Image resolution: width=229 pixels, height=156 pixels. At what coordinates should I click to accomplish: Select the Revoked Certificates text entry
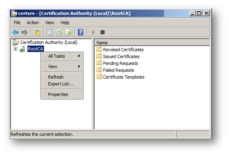pyautogui.click(x=123, y=50)
